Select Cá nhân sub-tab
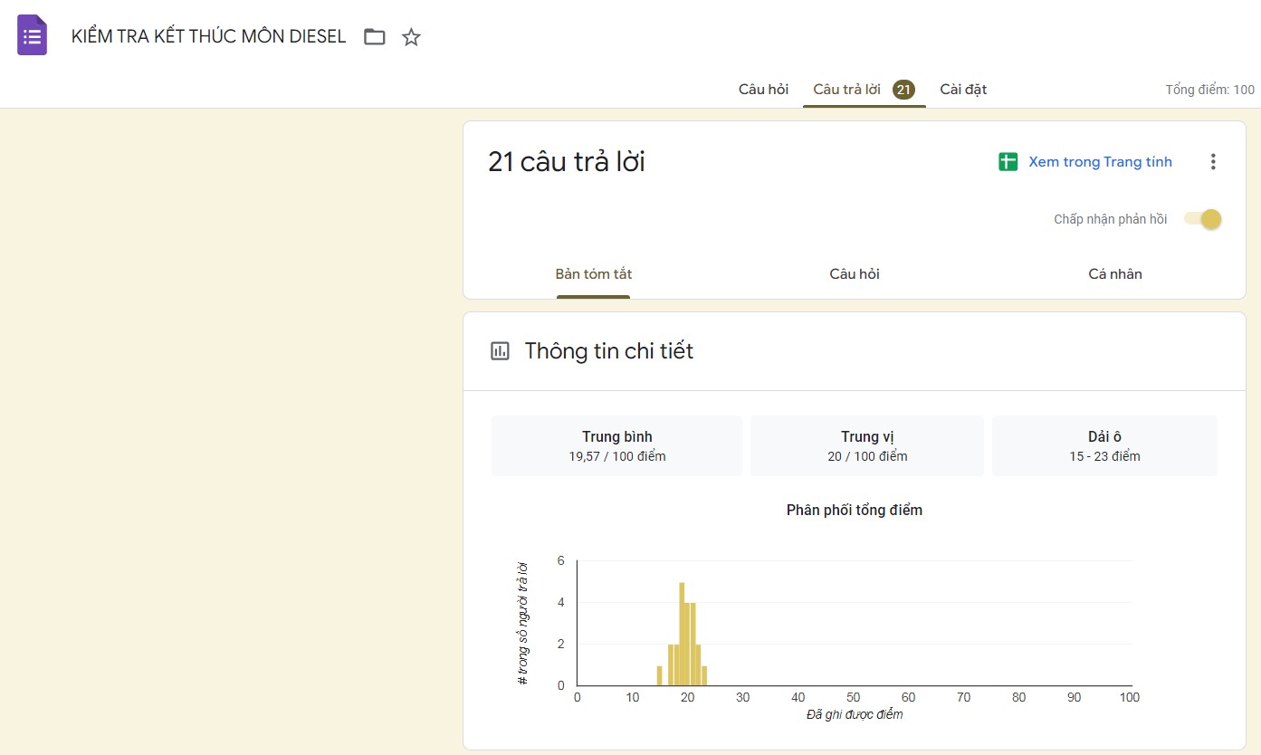 click(1114, 274)
